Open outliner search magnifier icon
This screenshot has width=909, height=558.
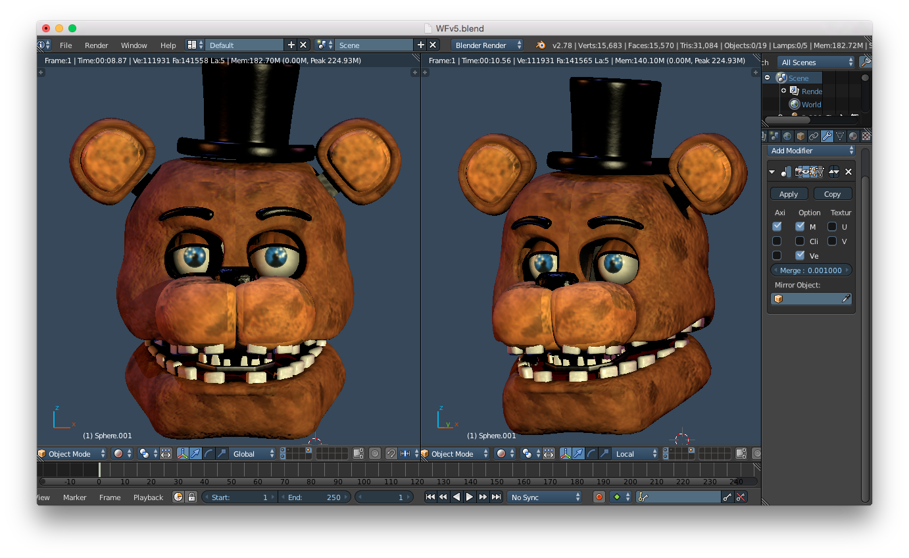(866, 62)
